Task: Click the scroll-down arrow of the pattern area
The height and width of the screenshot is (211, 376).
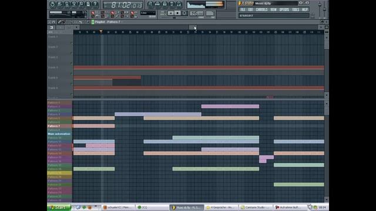Action: [x=327, y=199]
